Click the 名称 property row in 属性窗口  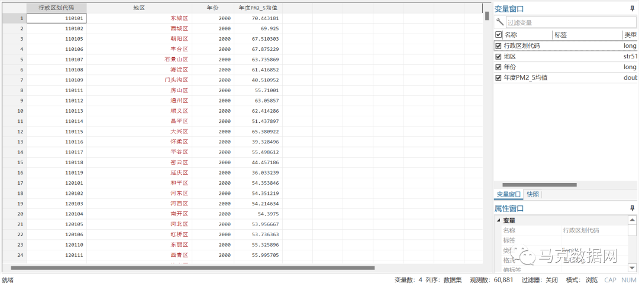pyautogui.click(x=564, y=230)
